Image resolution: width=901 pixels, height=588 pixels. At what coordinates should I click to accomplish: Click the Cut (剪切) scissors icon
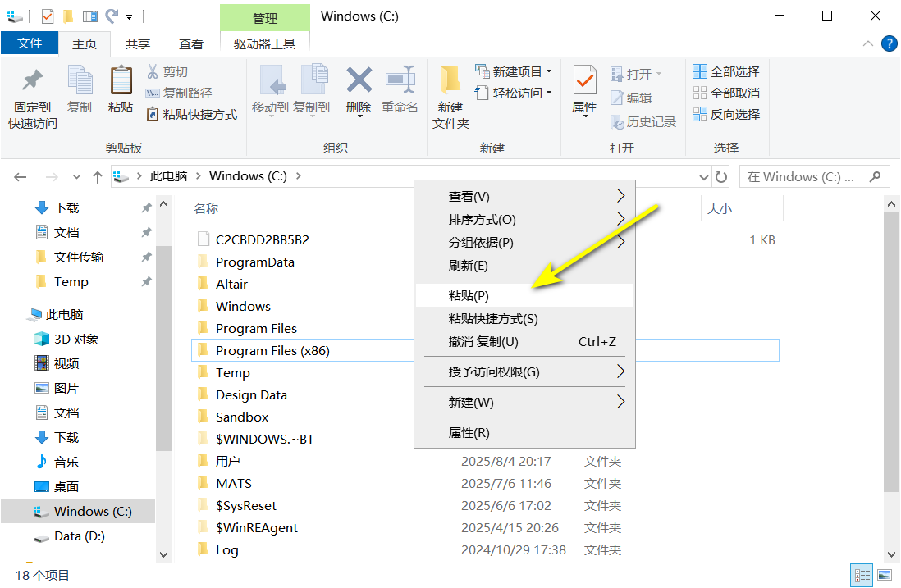coord(153,72)
